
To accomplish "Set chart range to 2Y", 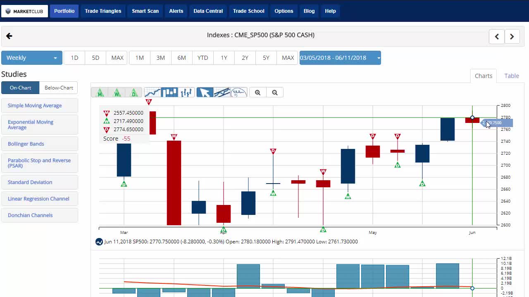I will (245, 58).
